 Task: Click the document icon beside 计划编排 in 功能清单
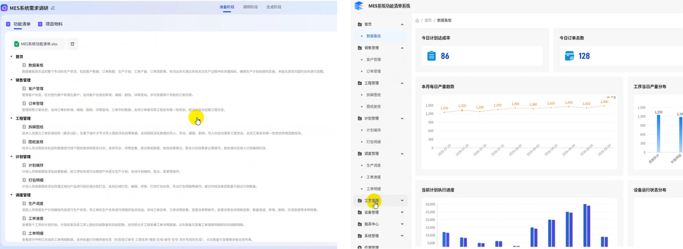tap(25, 165)
